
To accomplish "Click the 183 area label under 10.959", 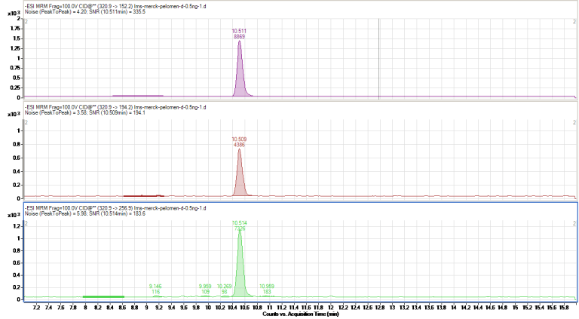I will pos(267,292).
